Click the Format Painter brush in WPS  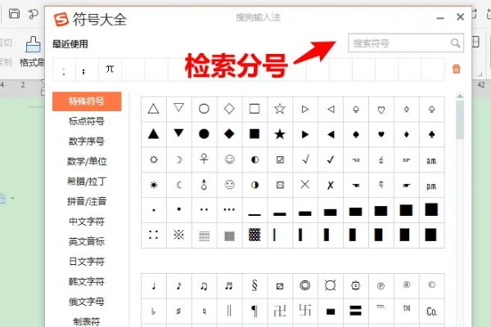(x=33, y=44)
